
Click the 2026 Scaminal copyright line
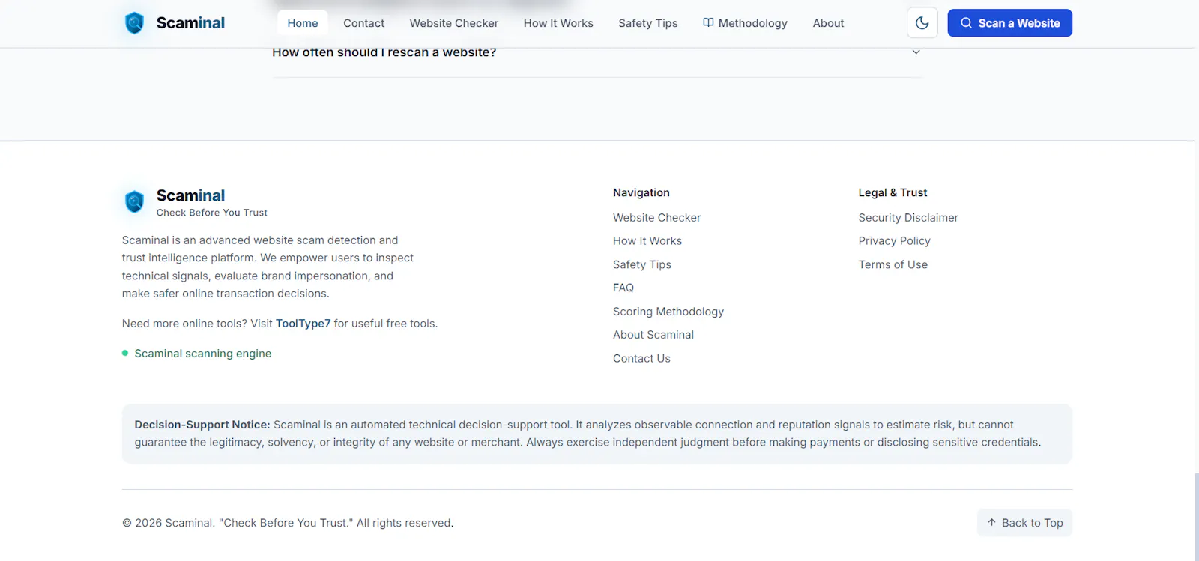point(288,523)
